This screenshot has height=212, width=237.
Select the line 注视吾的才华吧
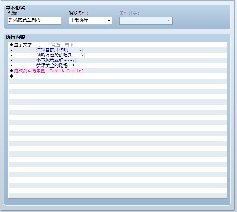(117, 50)
